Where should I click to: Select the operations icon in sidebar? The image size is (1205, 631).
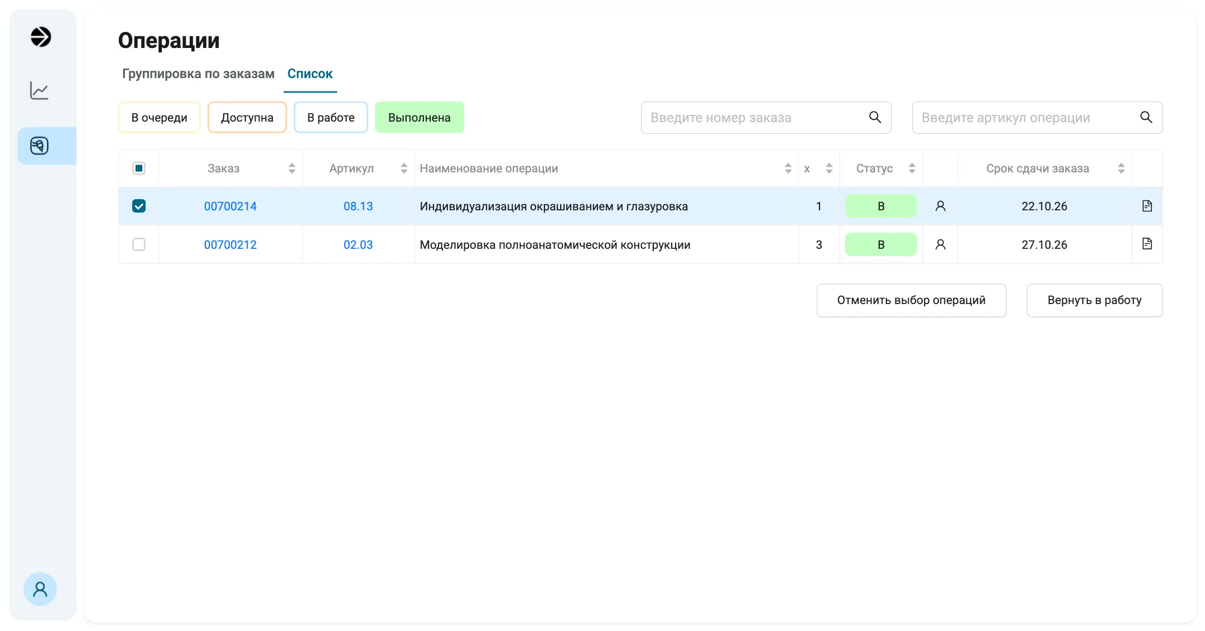pyautogui.click(x=39, y=146)
